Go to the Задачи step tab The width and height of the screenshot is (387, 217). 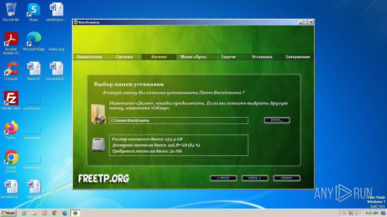coord(228,57)
